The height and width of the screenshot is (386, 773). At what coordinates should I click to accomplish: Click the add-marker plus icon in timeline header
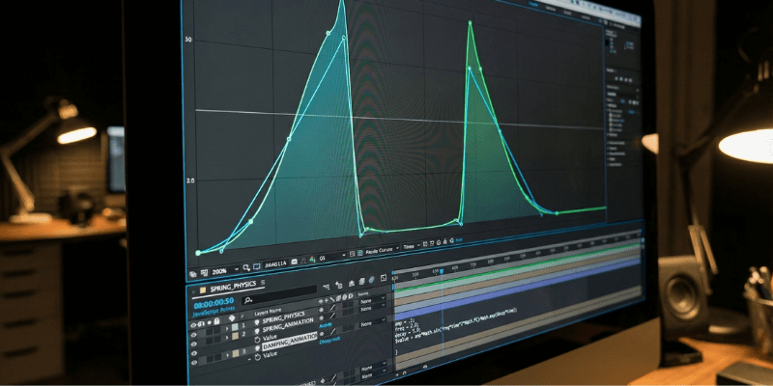339,285
